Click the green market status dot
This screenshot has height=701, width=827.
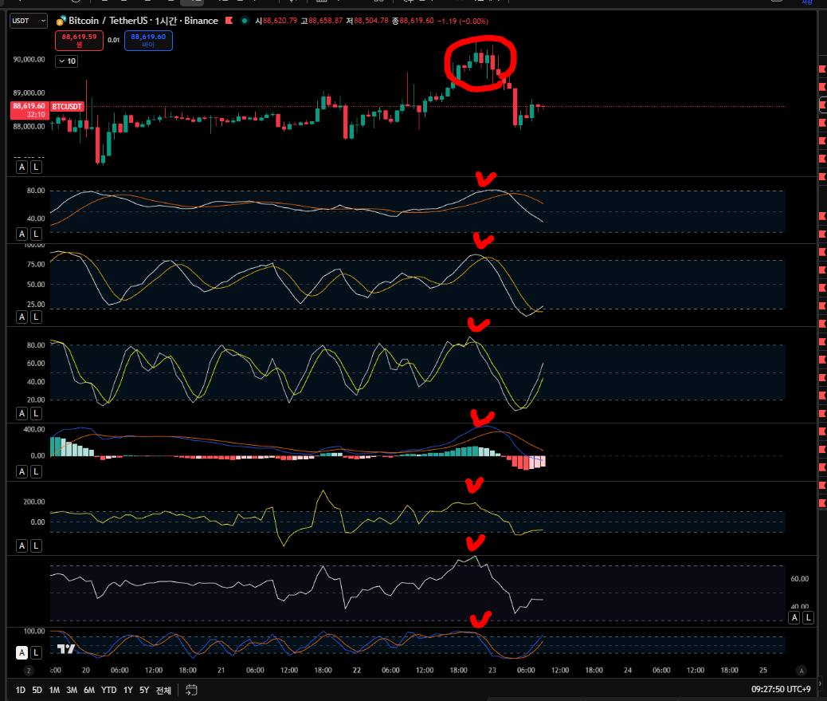coord(245,21)
